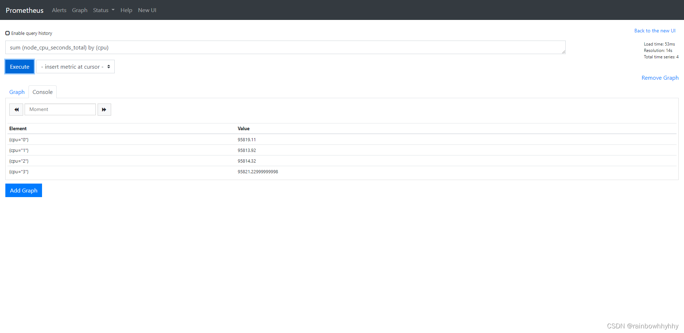The image size is (684, 333).
Task: Enable query history checkbox
Action: click(x=7, y=33)
